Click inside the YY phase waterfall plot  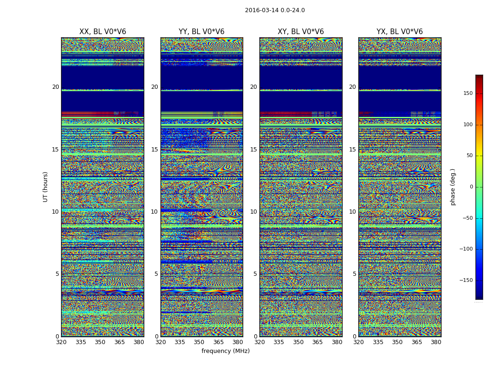click(x=202, y=187)
